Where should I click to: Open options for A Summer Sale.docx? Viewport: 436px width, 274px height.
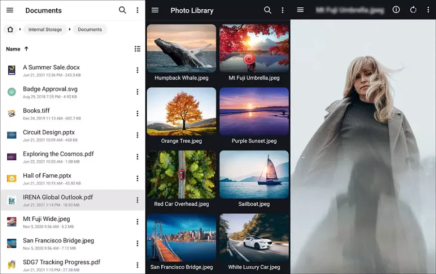coord(138,70)
